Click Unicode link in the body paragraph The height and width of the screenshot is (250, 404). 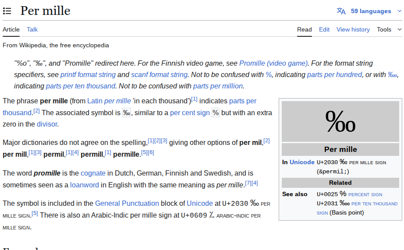(200, 204)
